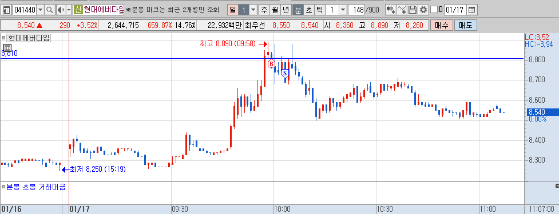Screen dimensions: 559x214
Task: Click the 최고 8,890 (09:58) high label
Action: pos(228,44)
